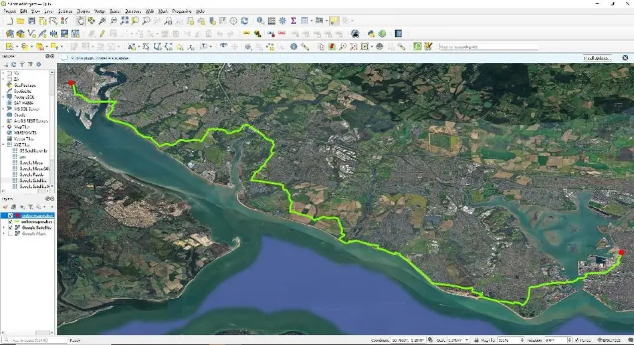Click the Install Updates button
Screen dimensions: 634x345
click(597, 58)
